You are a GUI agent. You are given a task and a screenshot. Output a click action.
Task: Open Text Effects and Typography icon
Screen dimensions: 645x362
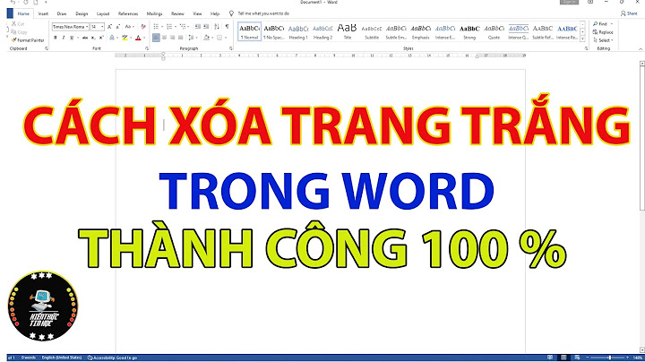[x=113, y=38]
